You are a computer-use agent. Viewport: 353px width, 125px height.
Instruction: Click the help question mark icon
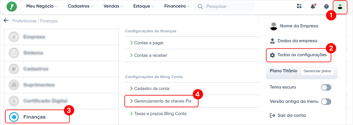326,6
